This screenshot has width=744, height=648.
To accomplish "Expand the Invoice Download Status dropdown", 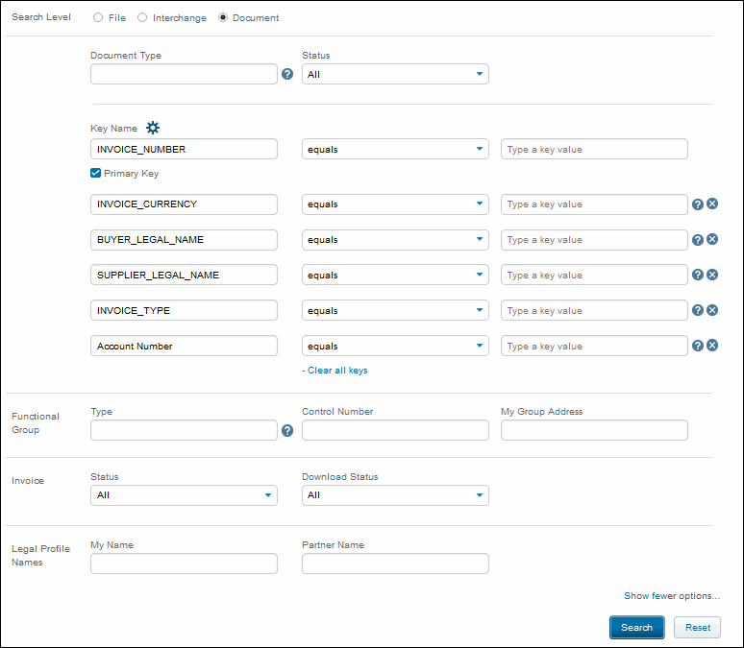I will [x=395, y=495].
